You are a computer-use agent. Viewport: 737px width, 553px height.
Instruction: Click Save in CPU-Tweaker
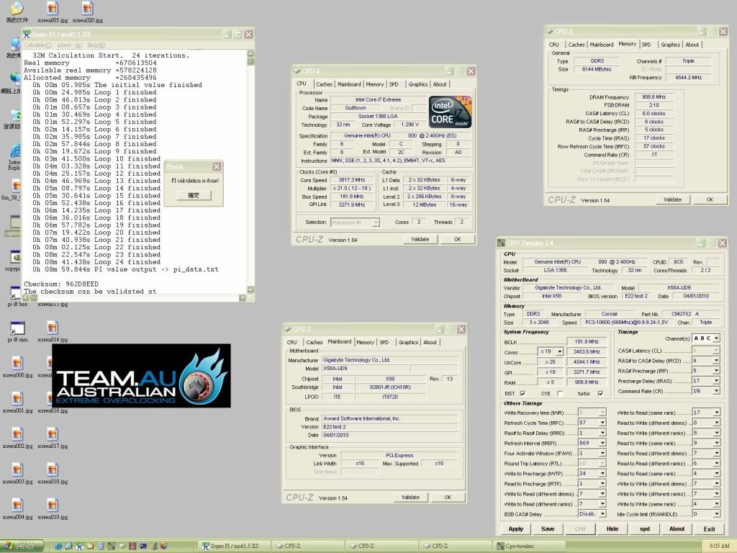548,529
